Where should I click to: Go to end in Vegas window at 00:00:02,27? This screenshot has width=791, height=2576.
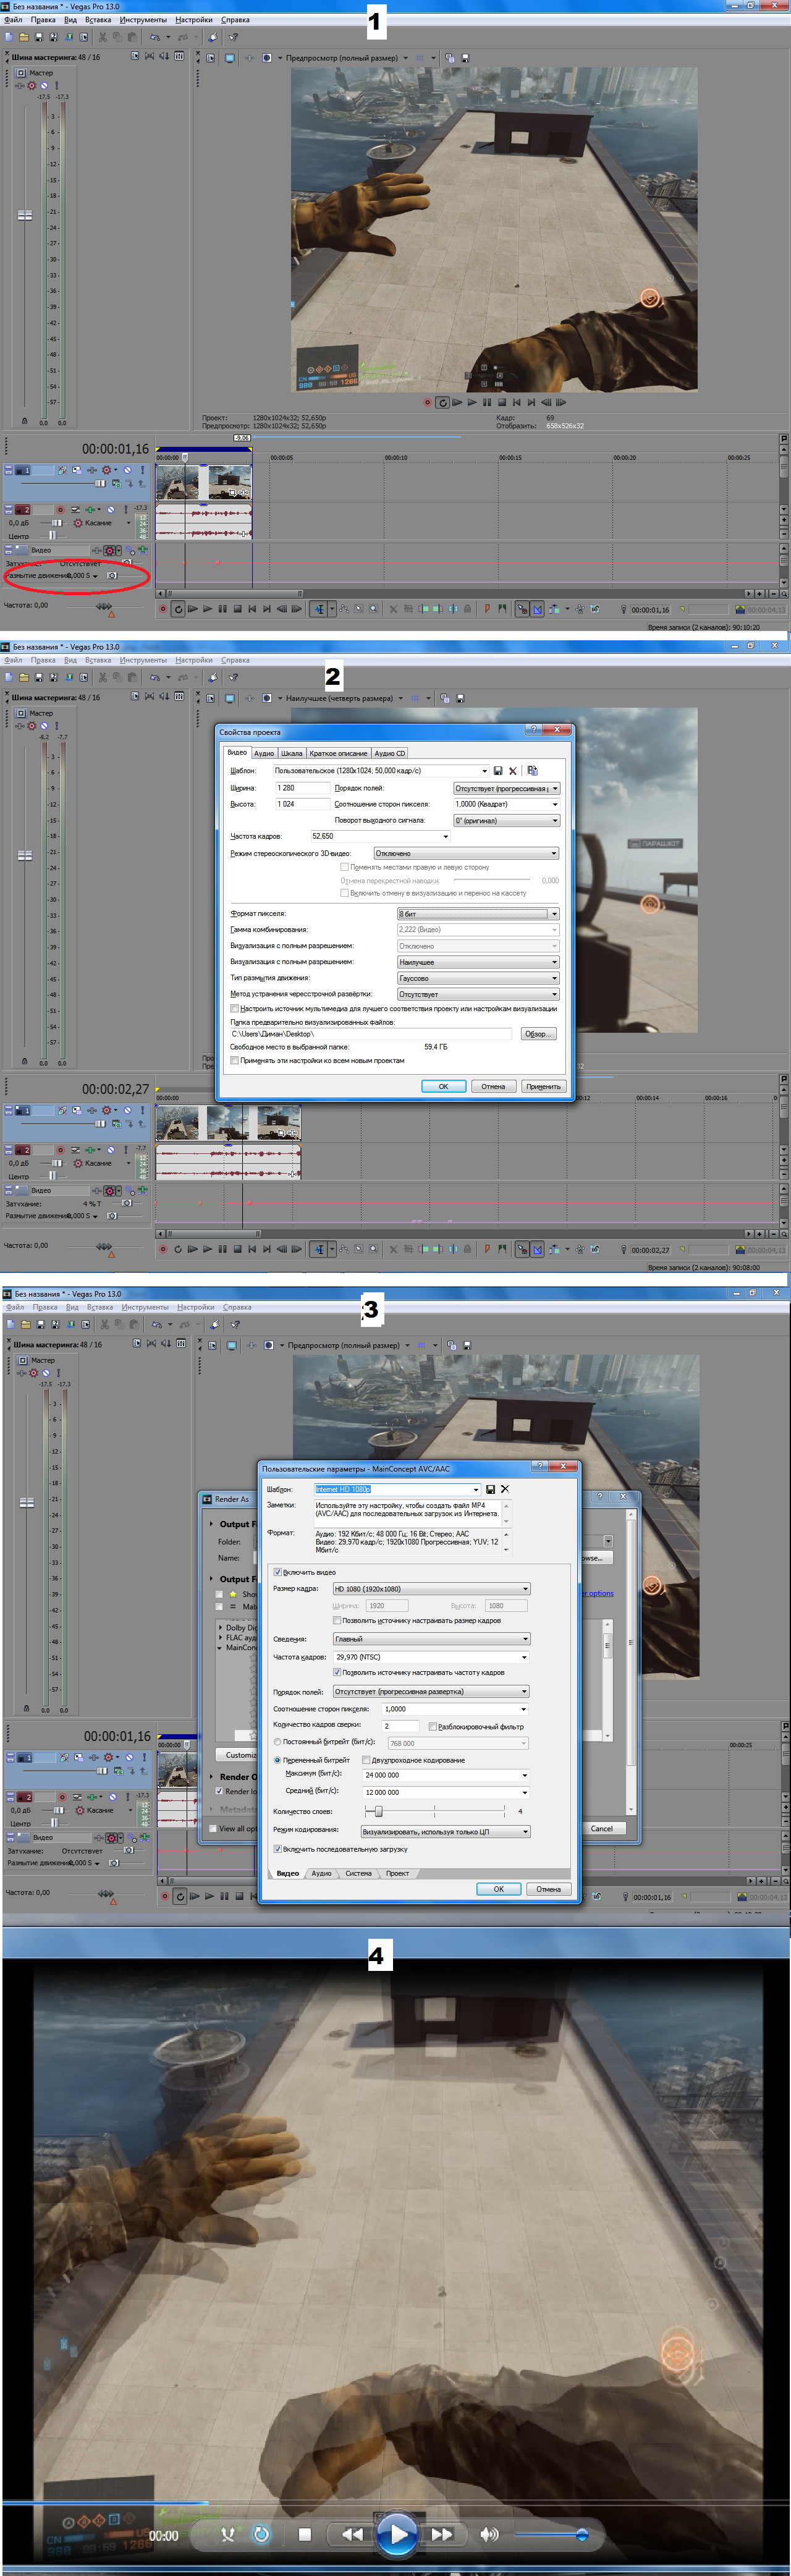[x=266, y=1249]
